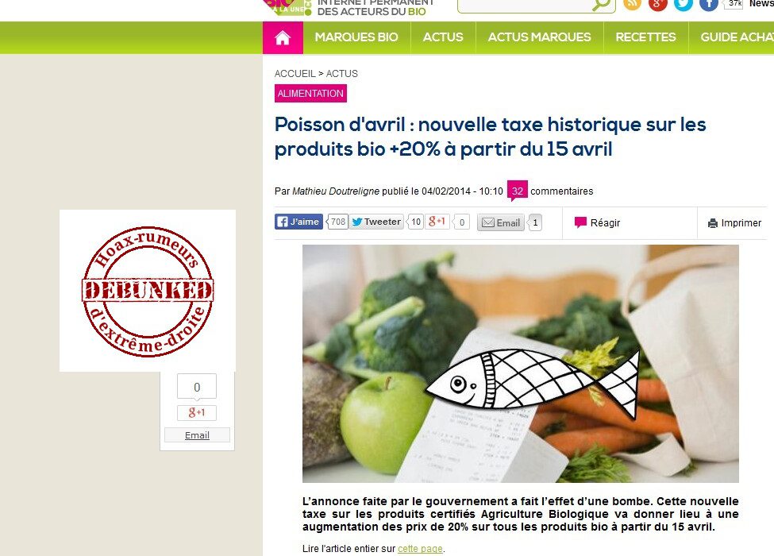
Task: Open the ALIMENTATION category tag
Action: pyautogui.click(x=310, y=93)
